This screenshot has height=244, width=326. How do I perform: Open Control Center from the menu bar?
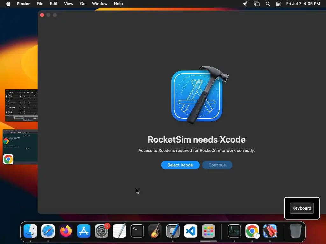[278, 4]
